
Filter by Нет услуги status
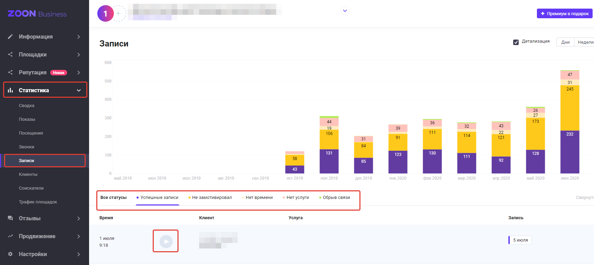click(x=296, y=198)
